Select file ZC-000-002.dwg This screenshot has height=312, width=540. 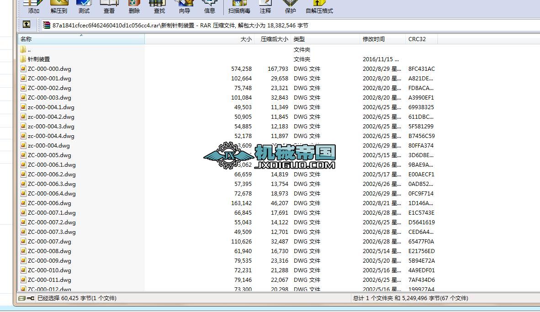(49, 88)
